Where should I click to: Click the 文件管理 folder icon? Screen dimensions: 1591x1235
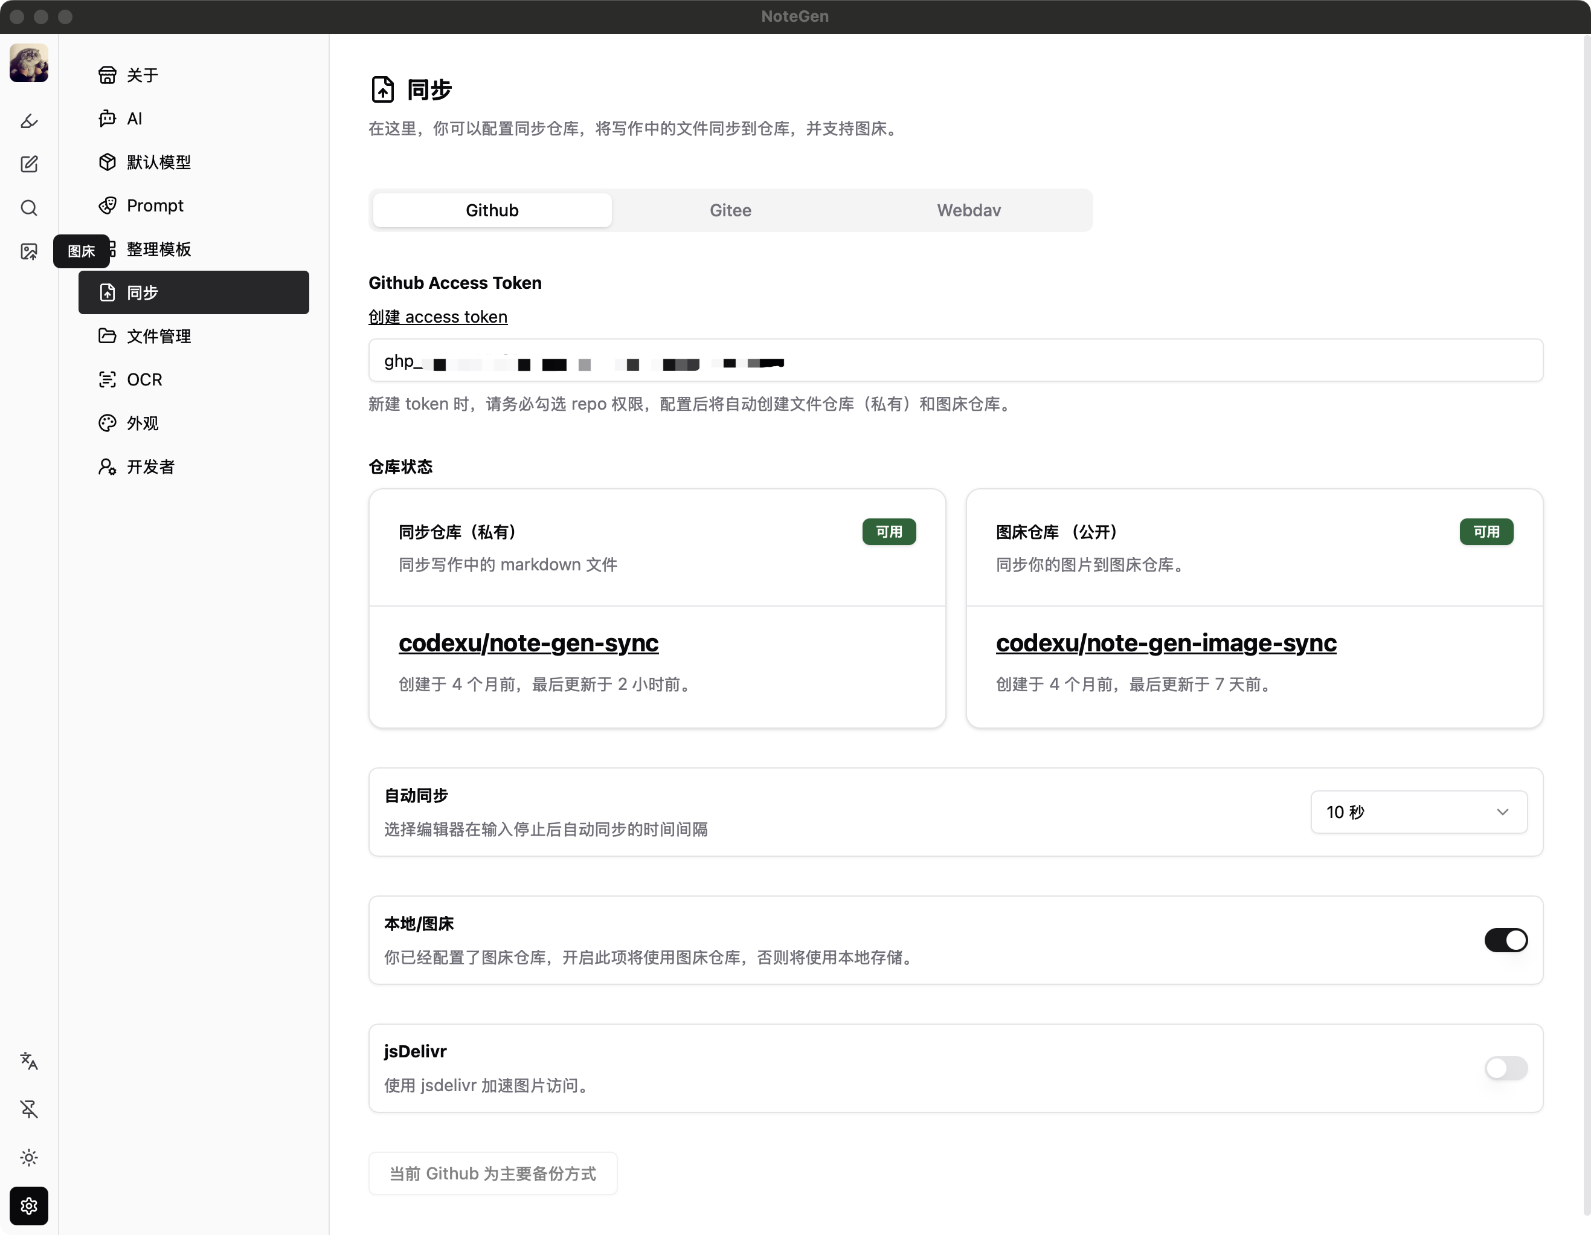point(107,336)
